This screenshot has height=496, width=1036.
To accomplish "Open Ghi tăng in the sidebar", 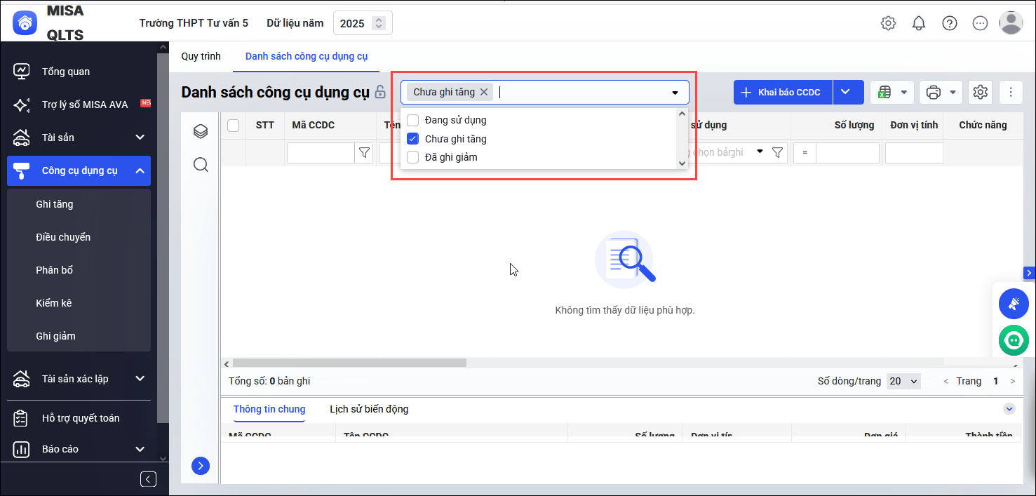I will click(x=55, y=204).
